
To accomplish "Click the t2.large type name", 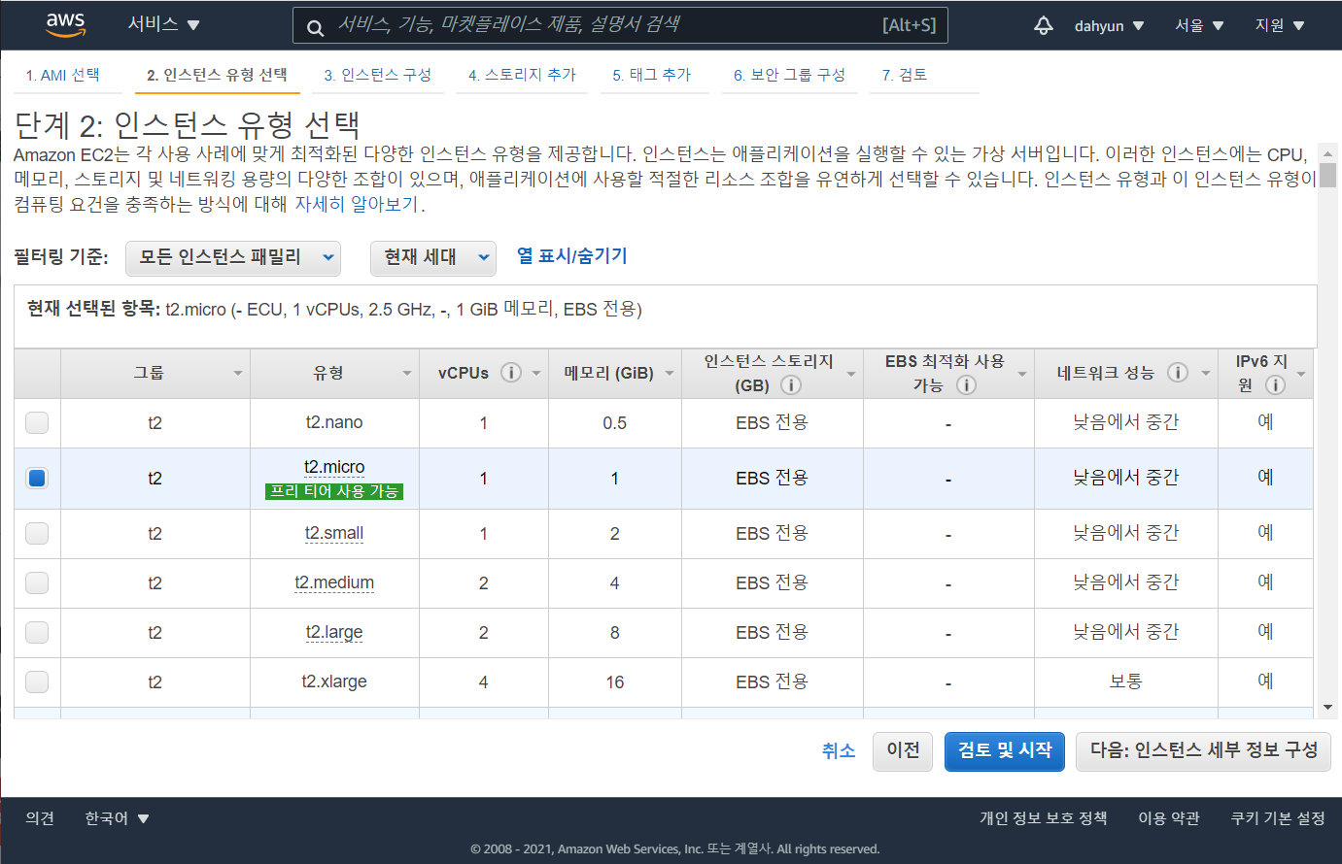I will [334, 632].
